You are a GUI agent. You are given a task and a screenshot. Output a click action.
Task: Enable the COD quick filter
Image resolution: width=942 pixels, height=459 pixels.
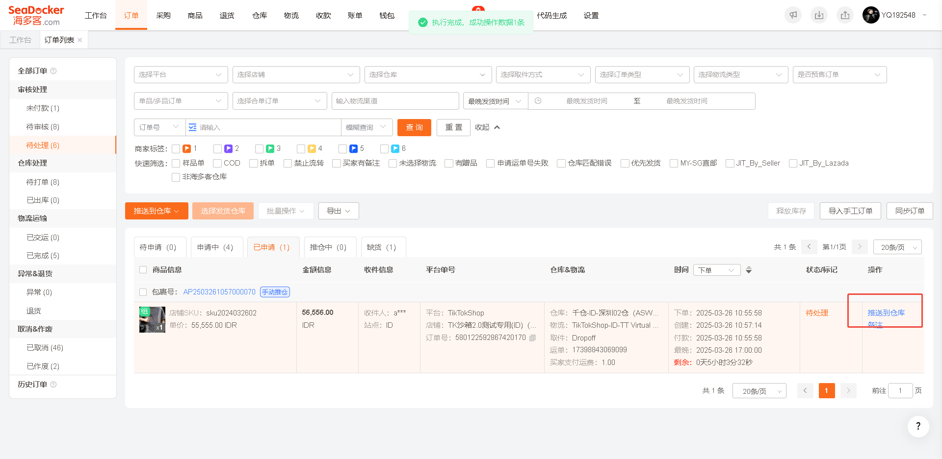pyautogui.click(x=217, y=163)
